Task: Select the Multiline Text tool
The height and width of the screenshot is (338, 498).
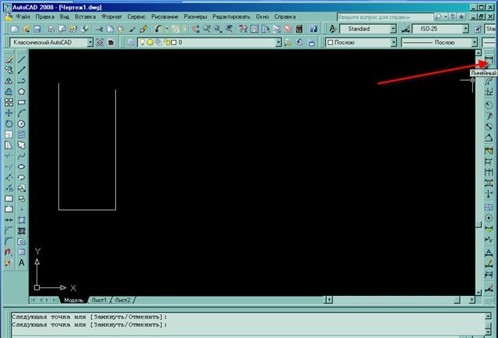Action: tap(21, 263)
